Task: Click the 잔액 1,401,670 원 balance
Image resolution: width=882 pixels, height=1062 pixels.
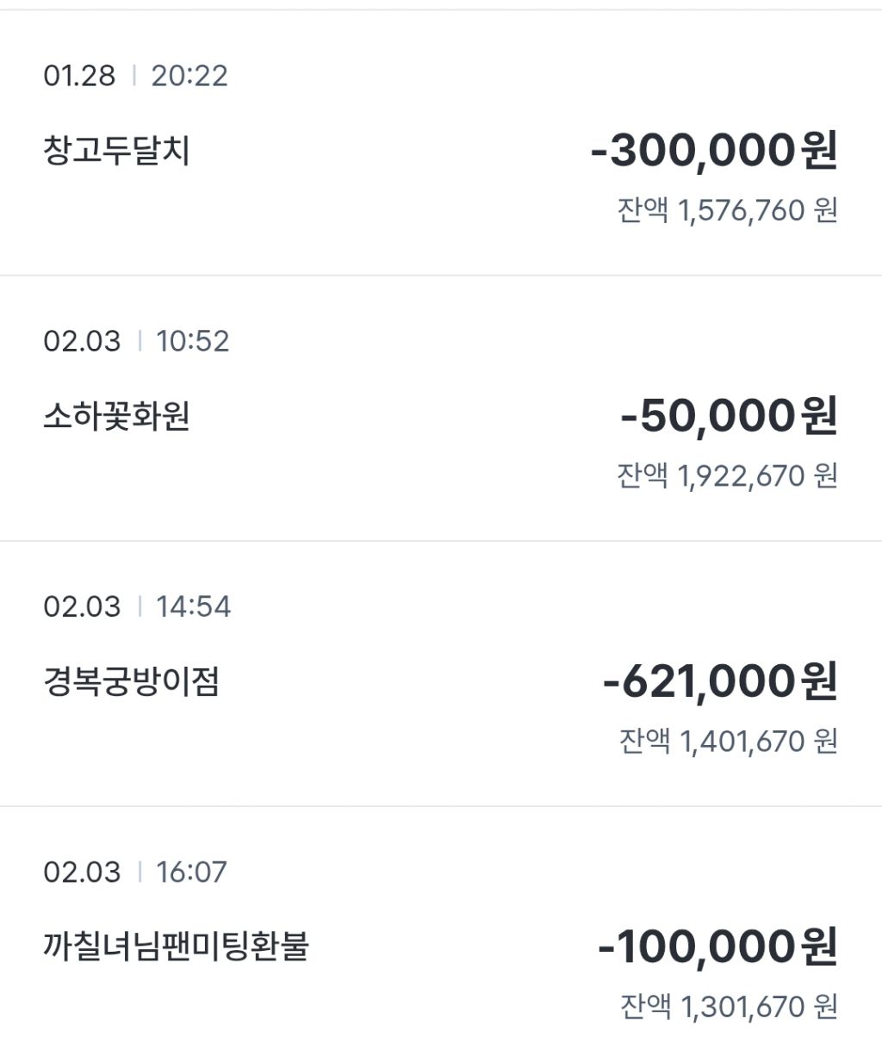Action: pyautogui.click(x=729, y=741)
